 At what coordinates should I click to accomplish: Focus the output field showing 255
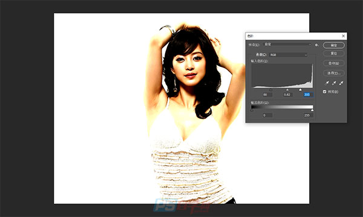click(309, 115)
